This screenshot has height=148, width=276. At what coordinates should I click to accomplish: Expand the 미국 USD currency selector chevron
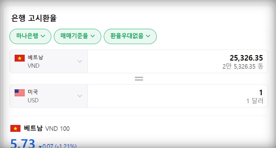point(80,96)
